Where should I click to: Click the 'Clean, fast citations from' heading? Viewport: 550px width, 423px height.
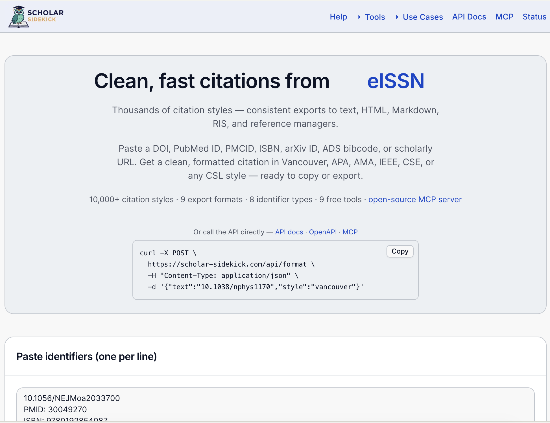pos(212,81)
